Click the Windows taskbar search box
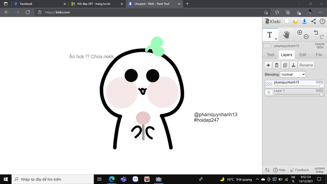This screenshot has width=327, height=184. pos(53,179)
